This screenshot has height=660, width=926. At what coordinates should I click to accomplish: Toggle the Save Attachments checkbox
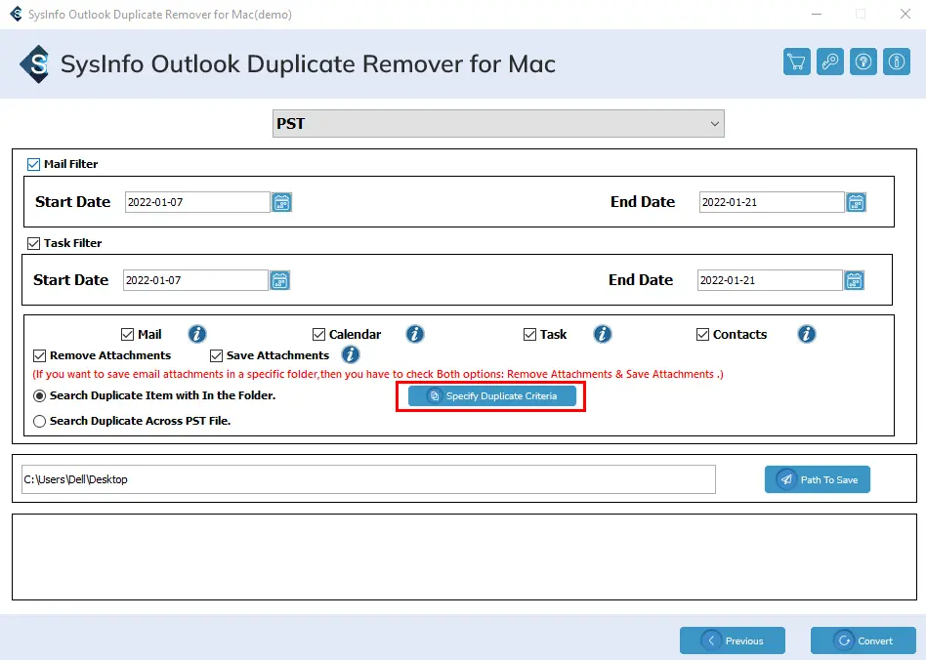click(216, 356)
